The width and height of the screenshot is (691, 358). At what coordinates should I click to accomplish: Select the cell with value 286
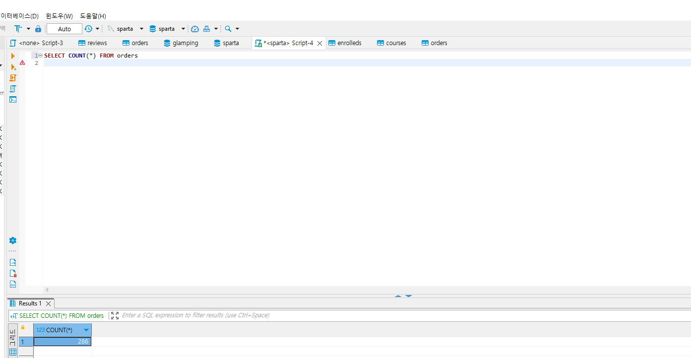coord(63,342)
